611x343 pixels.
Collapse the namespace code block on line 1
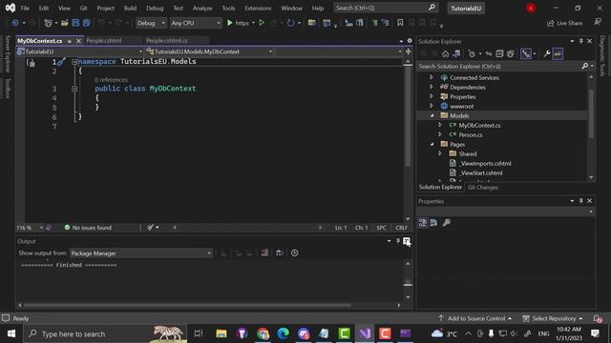tap(74, 61)
